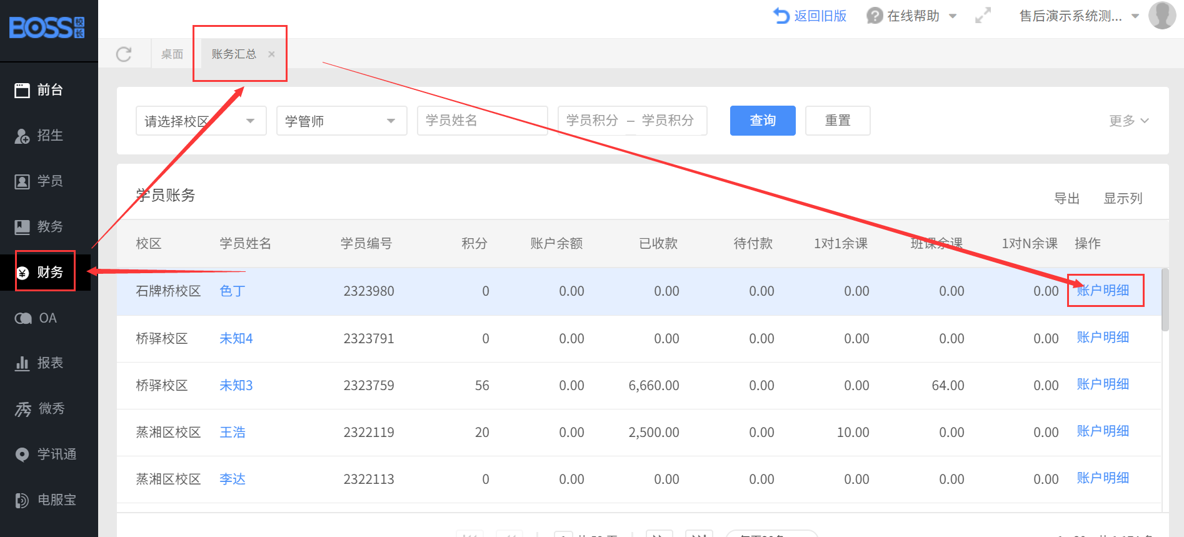Click the 学员姓名 search input field

click(482, 121)
